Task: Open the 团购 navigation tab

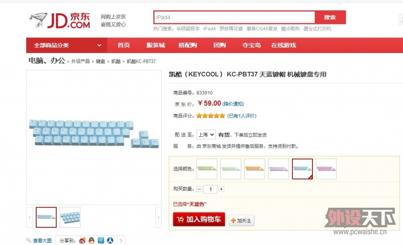Action: [220, 46]
